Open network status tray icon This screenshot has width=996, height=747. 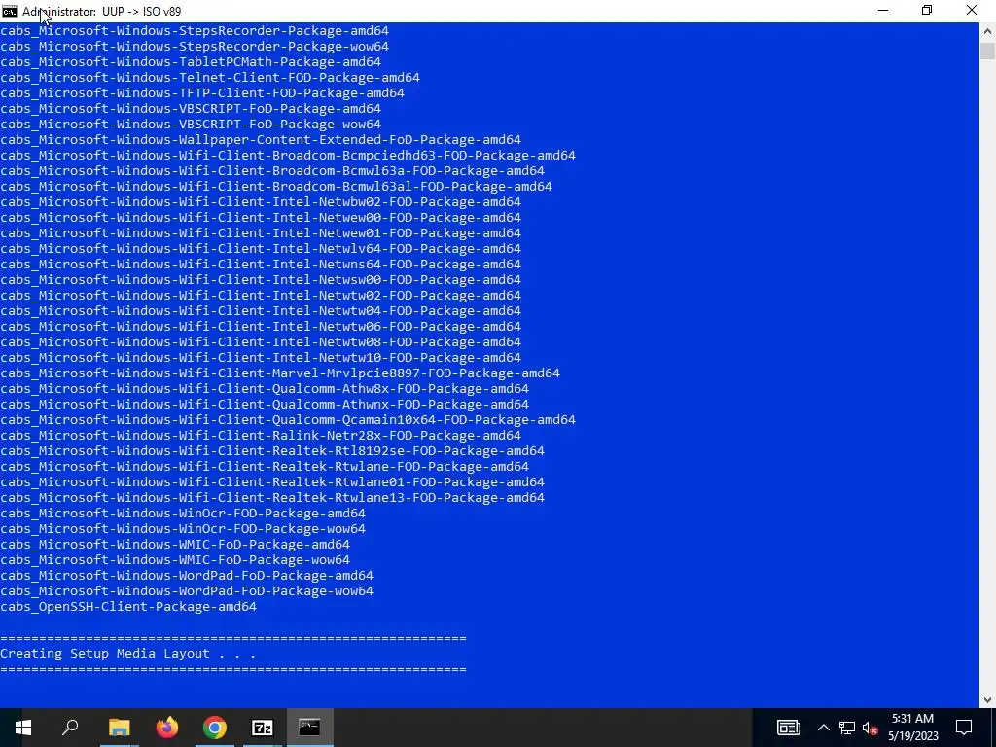847,728
